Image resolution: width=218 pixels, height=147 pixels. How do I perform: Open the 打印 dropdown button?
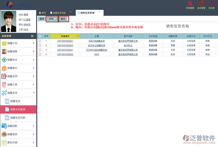click(52, 19)
